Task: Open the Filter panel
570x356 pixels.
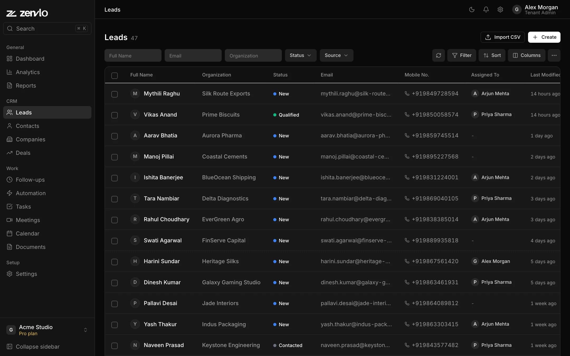Action: (462, 55)
